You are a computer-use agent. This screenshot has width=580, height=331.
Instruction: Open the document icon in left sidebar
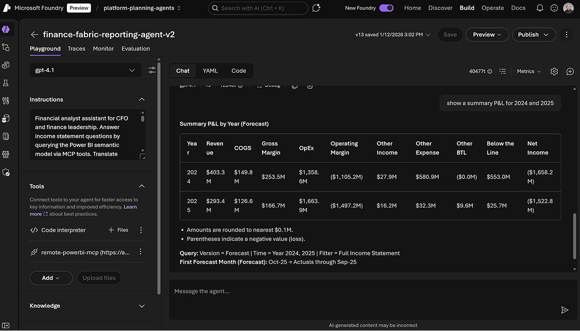6,136
